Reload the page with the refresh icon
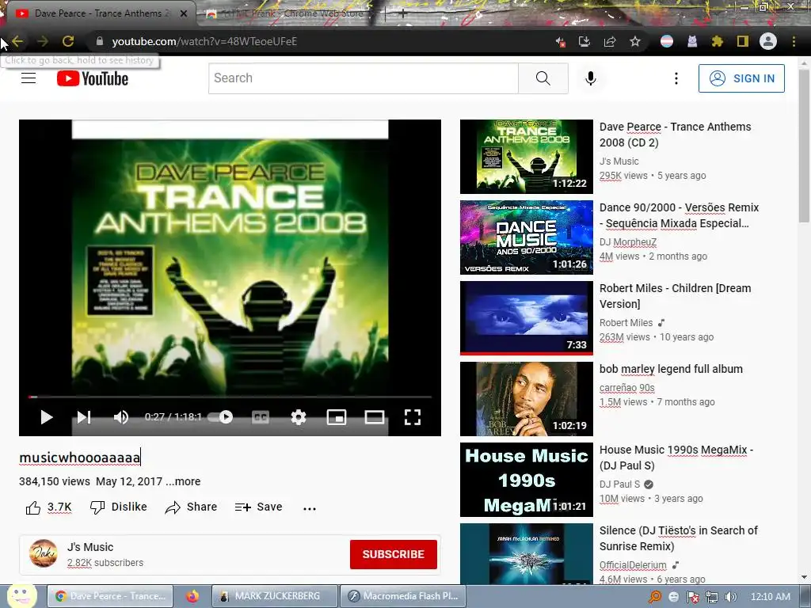 (x=68, y=41)
